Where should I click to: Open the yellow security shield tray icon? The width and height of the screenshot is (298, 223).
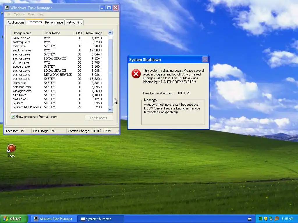(x=266, y=219)
